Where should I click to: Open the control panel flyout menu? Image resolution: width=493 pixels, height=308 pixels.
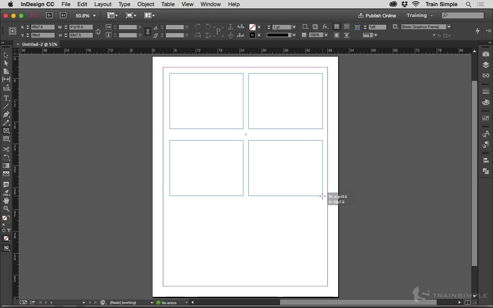[488, 30]
